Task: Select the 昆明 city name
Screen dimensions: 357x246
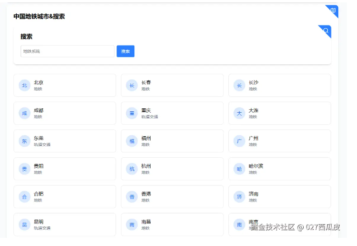Action: (38, 222)
